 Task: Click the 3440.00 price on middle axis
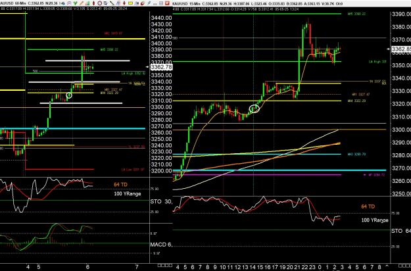pos(162,18)
